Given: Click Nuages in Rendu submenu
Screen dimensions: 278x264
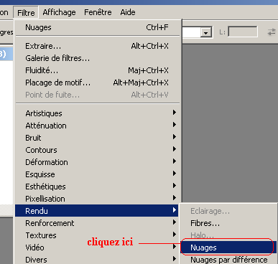Looking at the screenshot, I should tap(228, 247).
